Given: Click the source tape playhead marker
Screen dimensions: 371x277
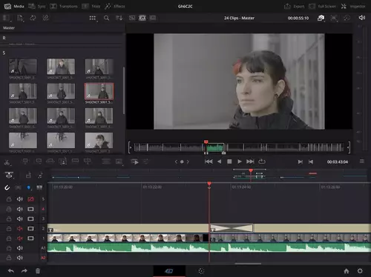Looking at the screenshot, I should (206, 142).
